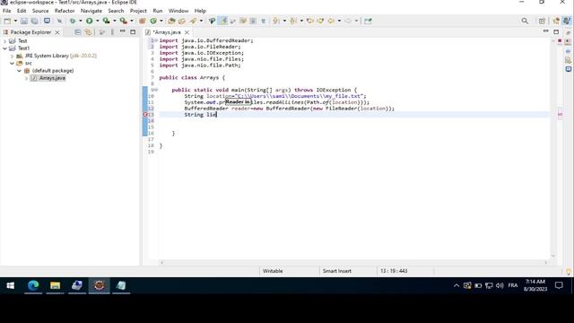Close the Package Explorer view
The image size is (574, 323).
[57, 32]
